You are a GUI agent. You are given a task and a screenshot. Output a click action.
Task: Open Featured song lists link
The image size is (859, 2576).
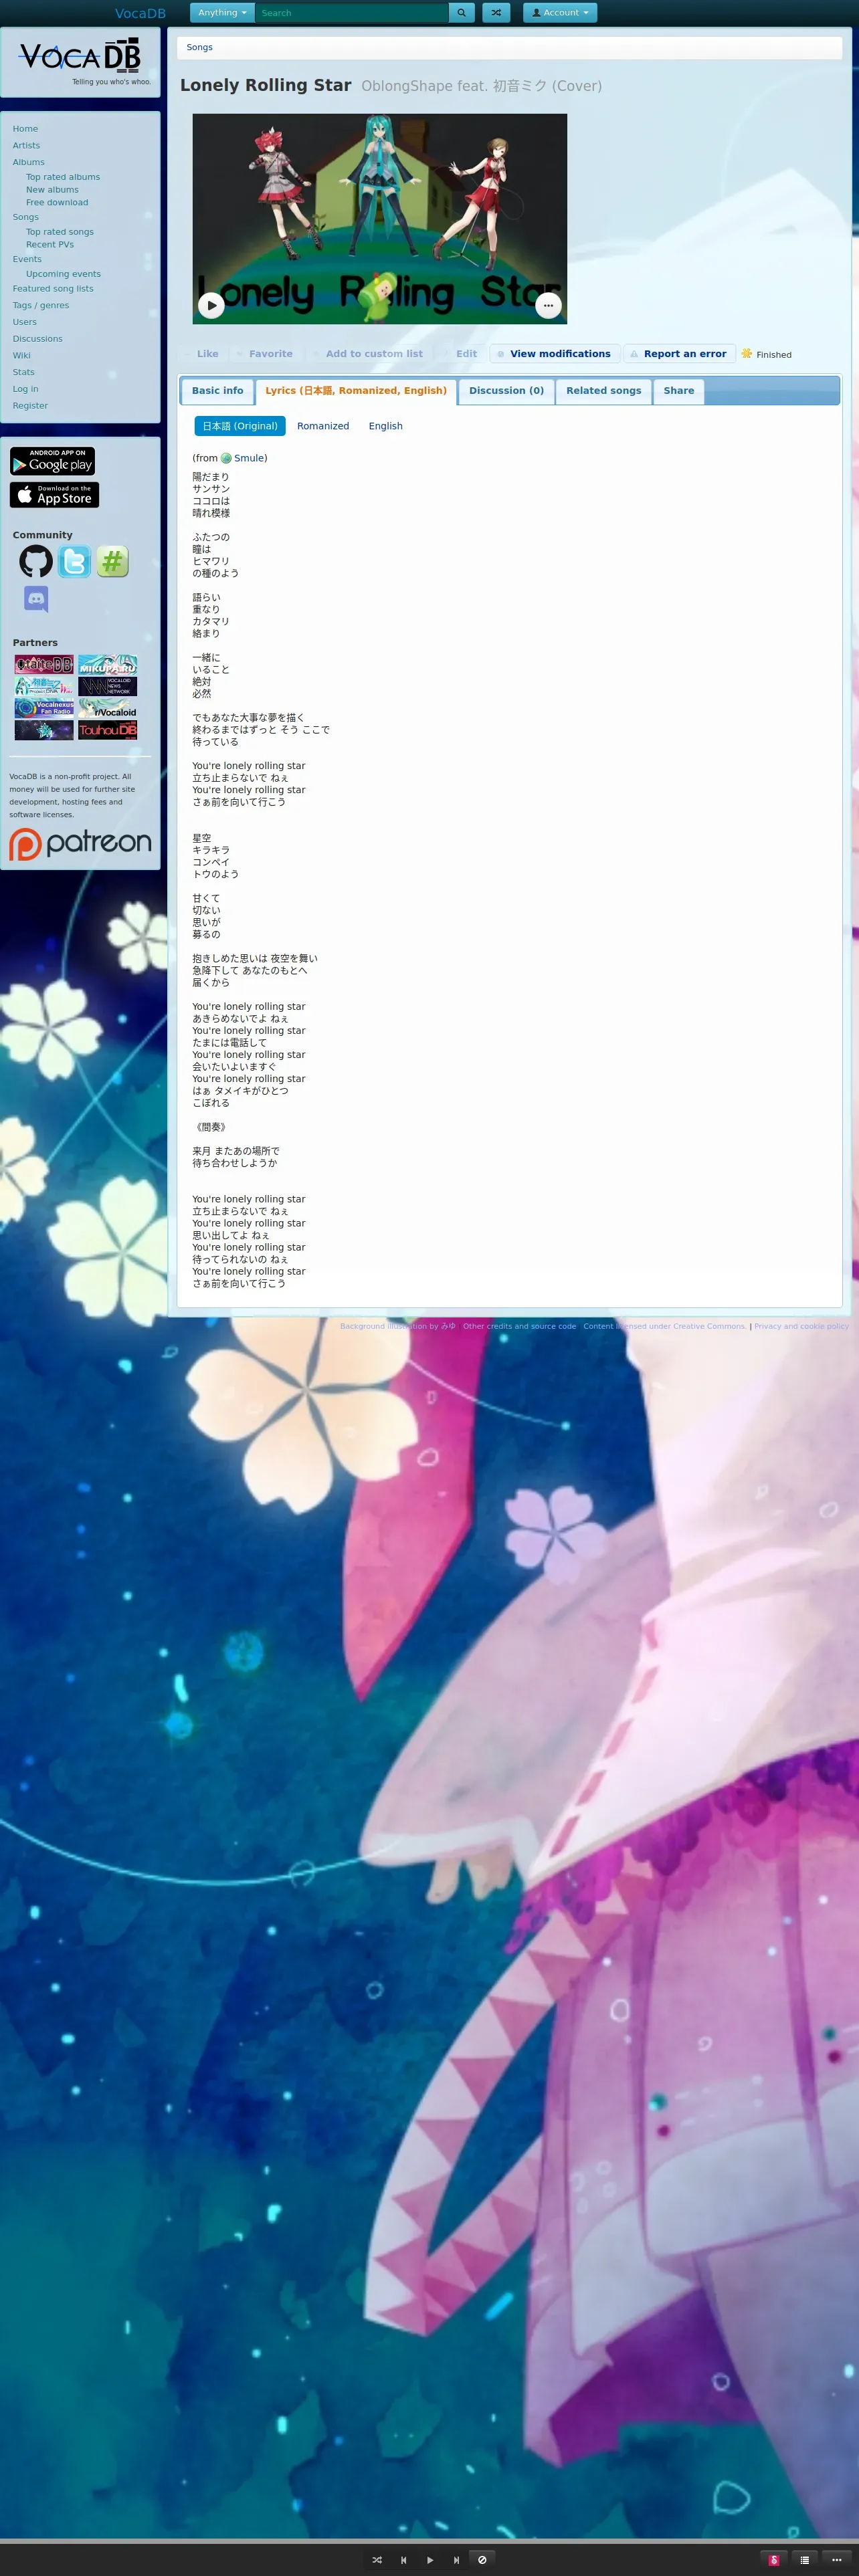point(53,289)
